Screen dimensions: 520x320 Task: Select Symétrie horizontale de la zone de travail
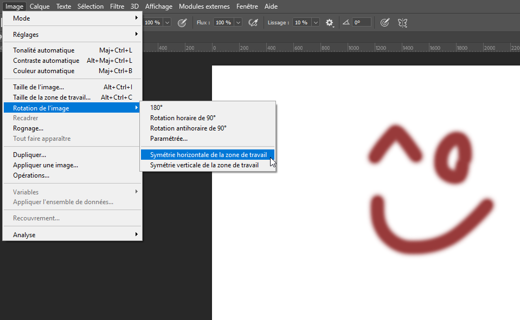(x=208, y=155)
